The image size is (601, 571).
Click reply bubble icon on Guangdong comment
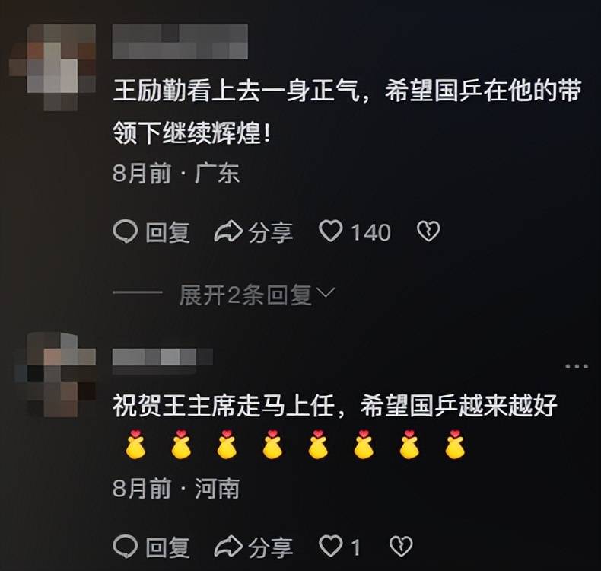point(126,231)
